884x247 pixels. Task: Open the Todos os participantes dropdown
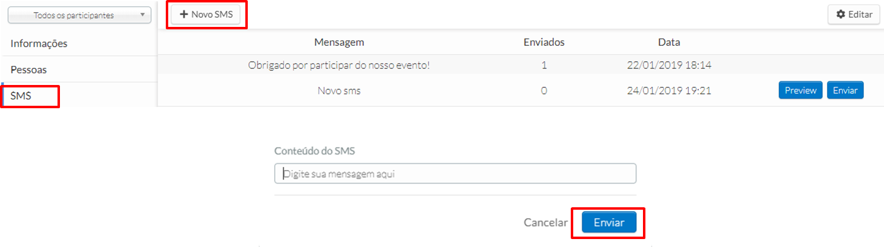click(x=79, y=15)
